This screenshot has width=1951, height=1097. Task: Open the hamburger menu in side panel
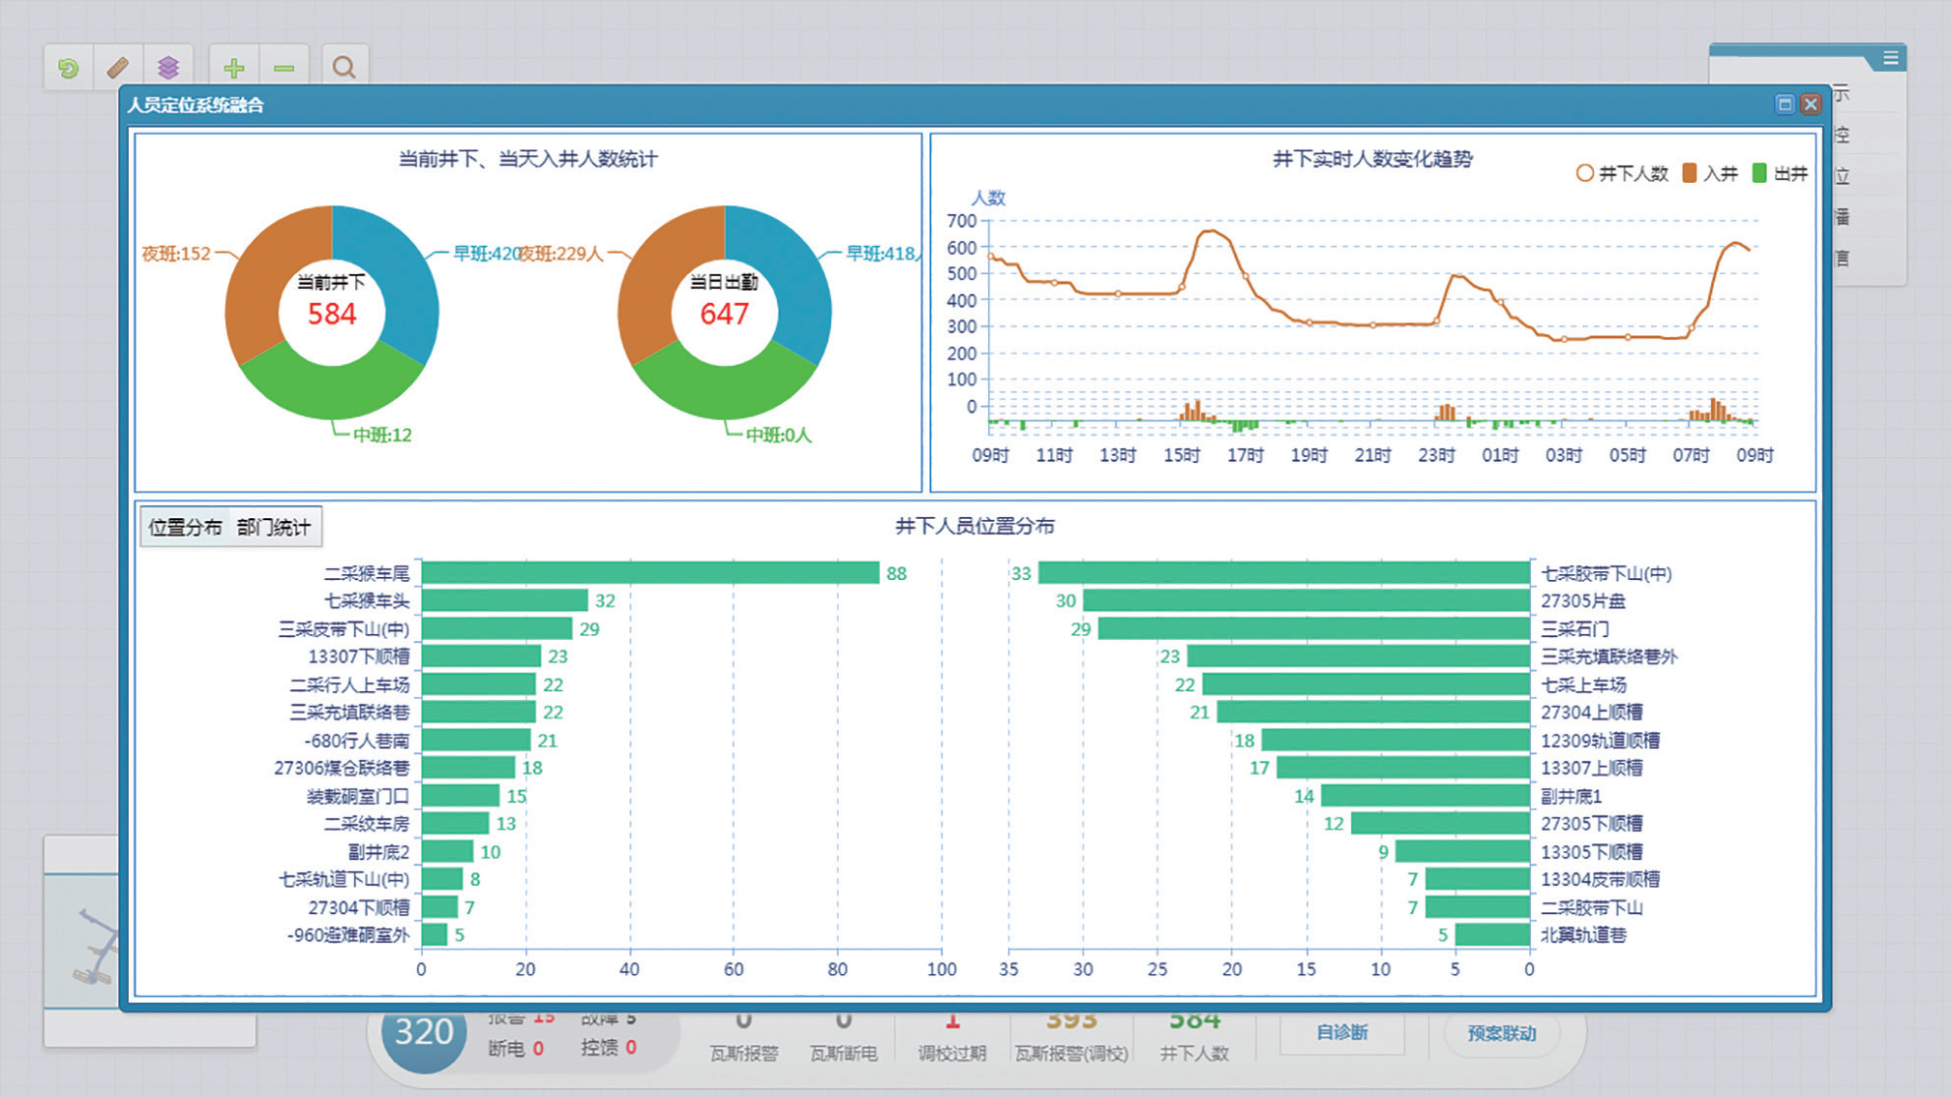pos(1890,58)
